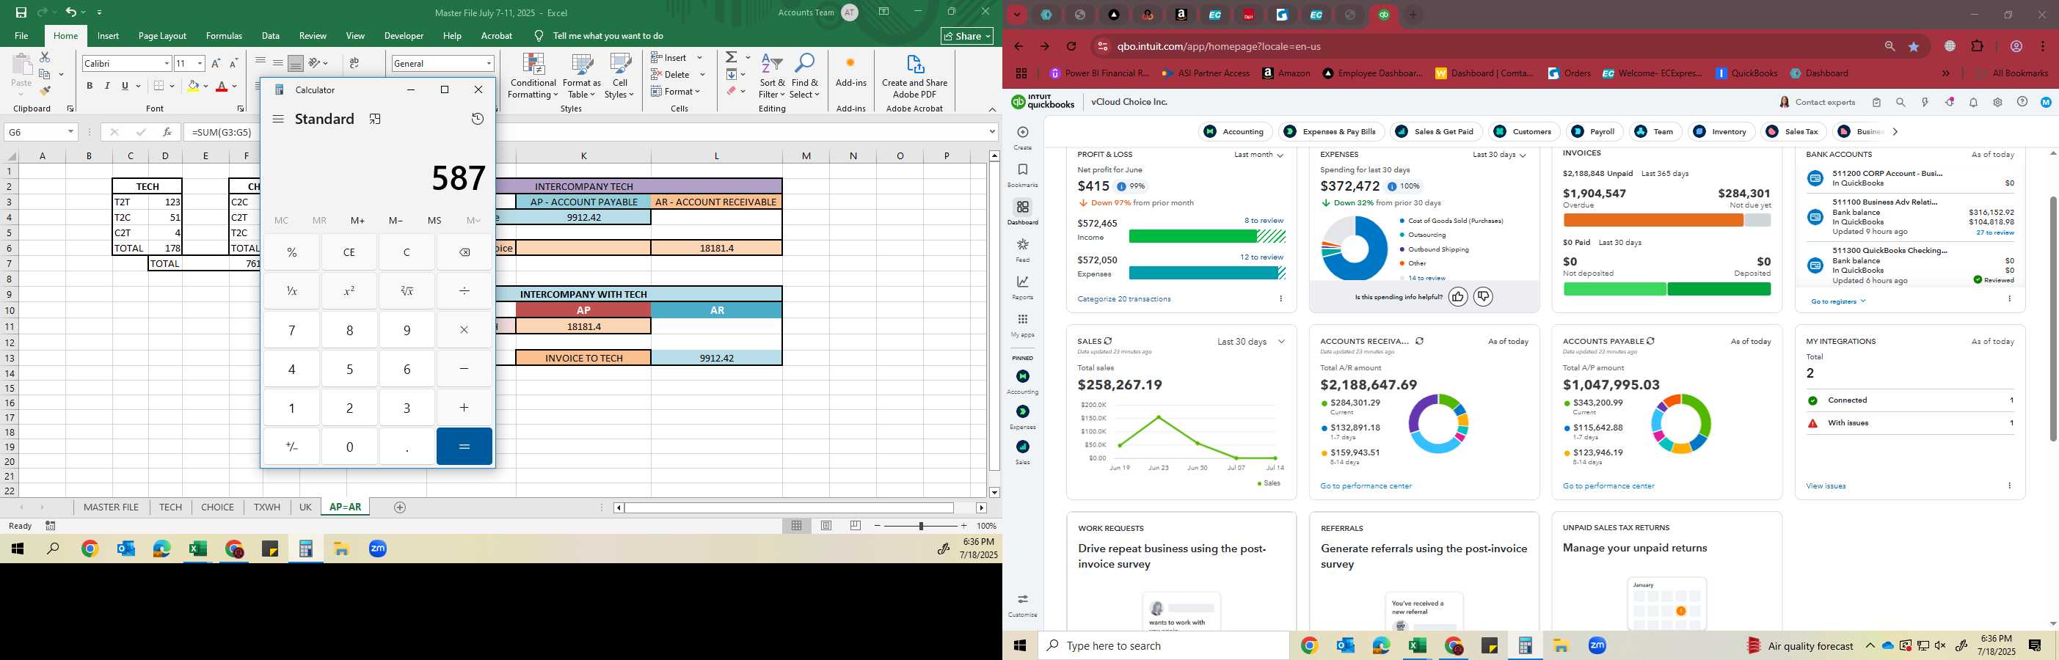The width and height of the screenshot is (2059, 660).
Task: Click QuickBooks notifications bell icon
Action: tap(1973, 102)
